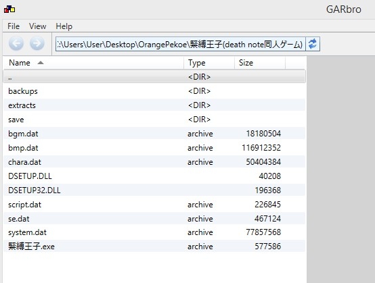375x283 pixels.
Task: Select the 緊縛王子.exe file
Action: (x=154, y=247)
